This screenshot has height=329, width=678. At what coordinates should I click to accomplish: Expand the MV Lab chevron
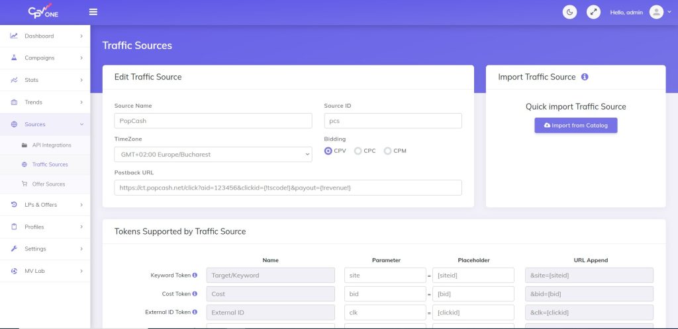coord(81,271)
